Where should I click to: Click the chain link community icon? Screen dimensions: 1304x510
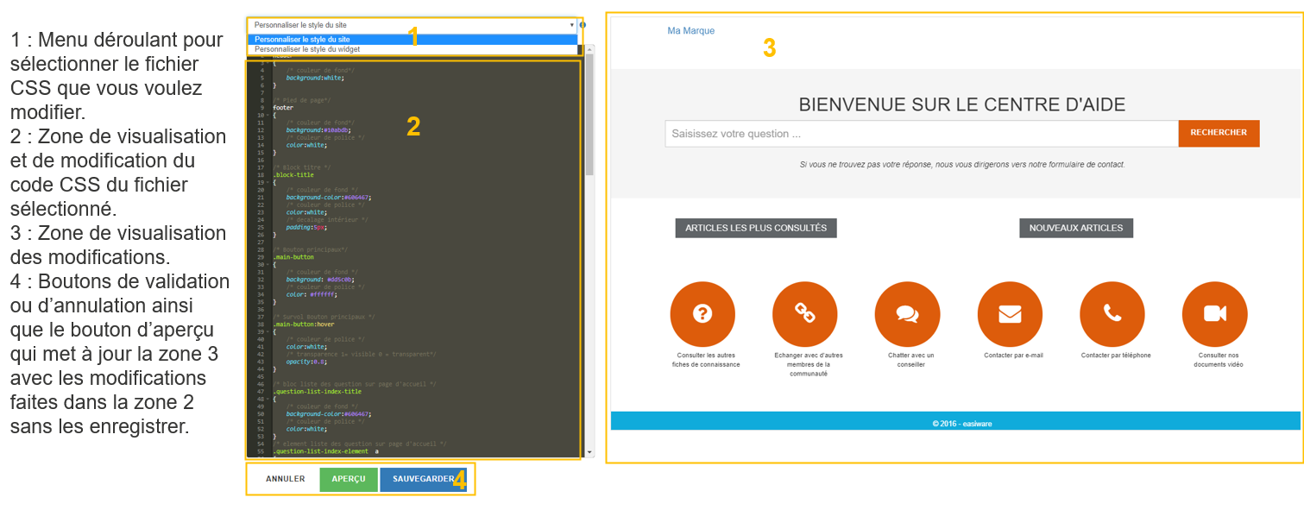(804, 314)
